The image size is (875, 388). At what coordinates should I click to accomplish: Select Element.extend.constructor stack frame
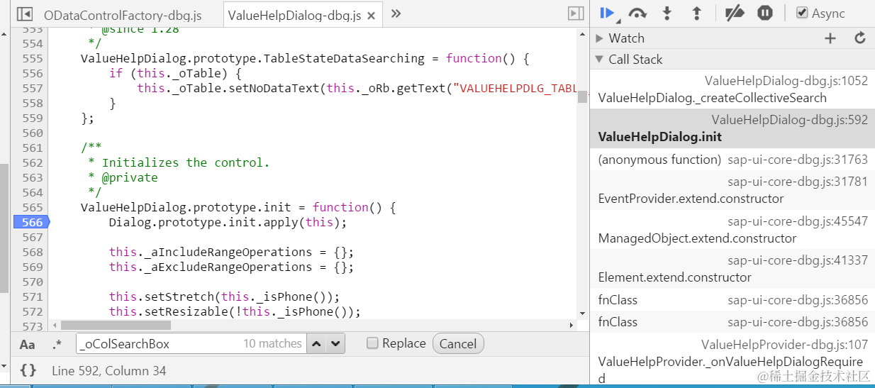pos(732,269)
